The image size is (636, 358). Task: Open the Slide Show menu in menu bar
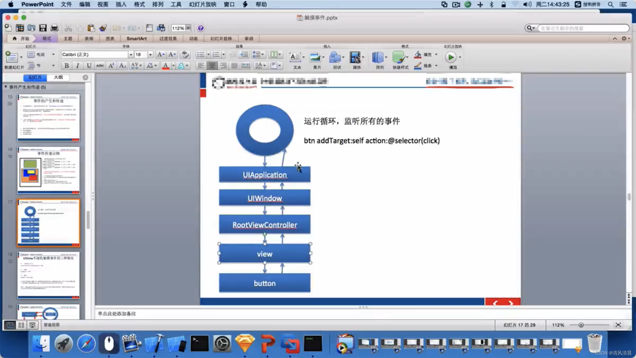tap(203, 4)
